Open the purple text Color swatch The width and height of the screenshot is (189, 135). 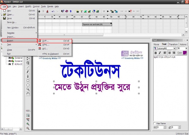[x=185, y=53]
